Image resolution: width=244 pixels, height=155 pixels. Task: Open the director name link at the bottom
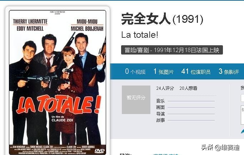(x=166, y=154)
